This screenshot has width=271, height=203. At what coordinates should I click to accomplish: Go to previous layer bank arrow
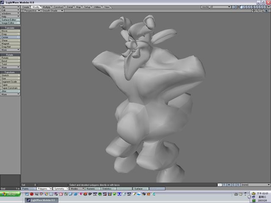pos(233,7)
